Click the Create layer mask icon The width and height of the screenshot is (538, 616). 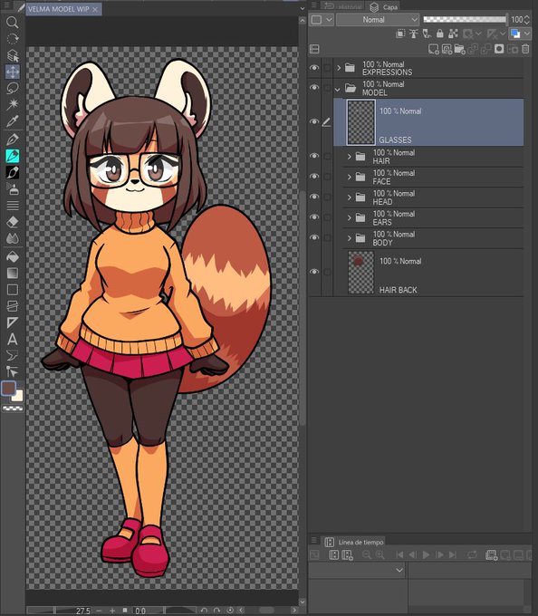(499, 49)
